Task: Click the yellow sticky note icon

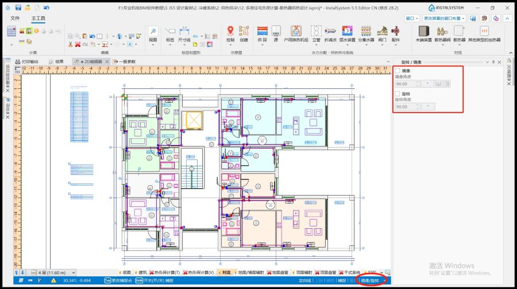Action: tap(195, 44)
